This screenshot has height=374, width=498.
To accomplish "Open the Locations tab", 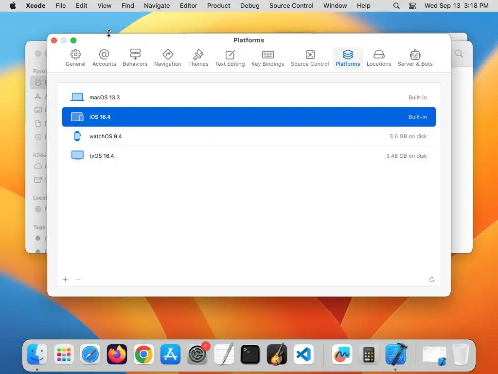I will [x=379, y=58].
